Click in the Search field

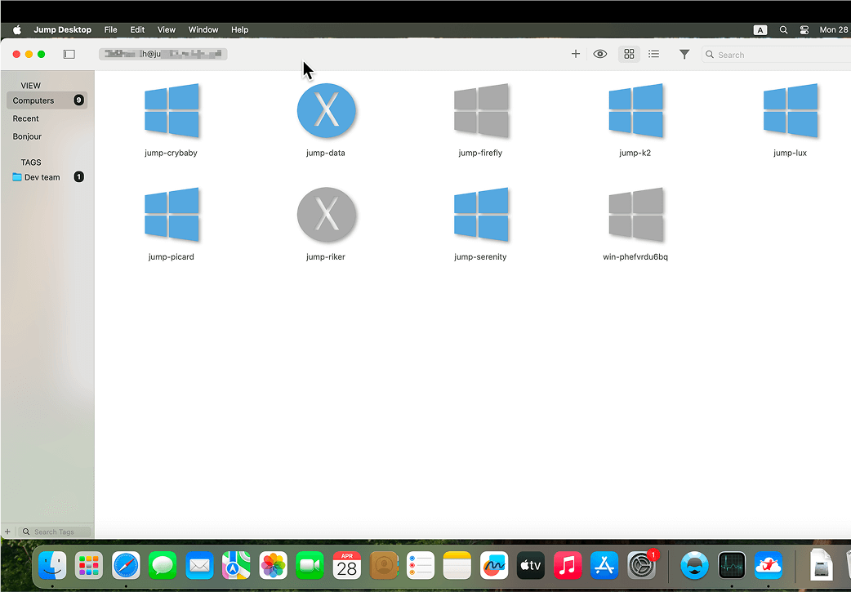[774, 54]
